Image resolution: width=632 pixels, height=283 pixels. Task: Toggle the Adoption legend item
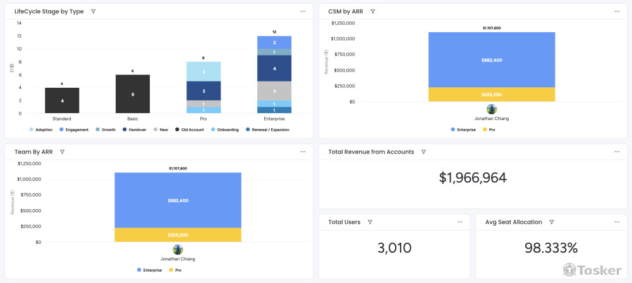click(x=41, y=129)
